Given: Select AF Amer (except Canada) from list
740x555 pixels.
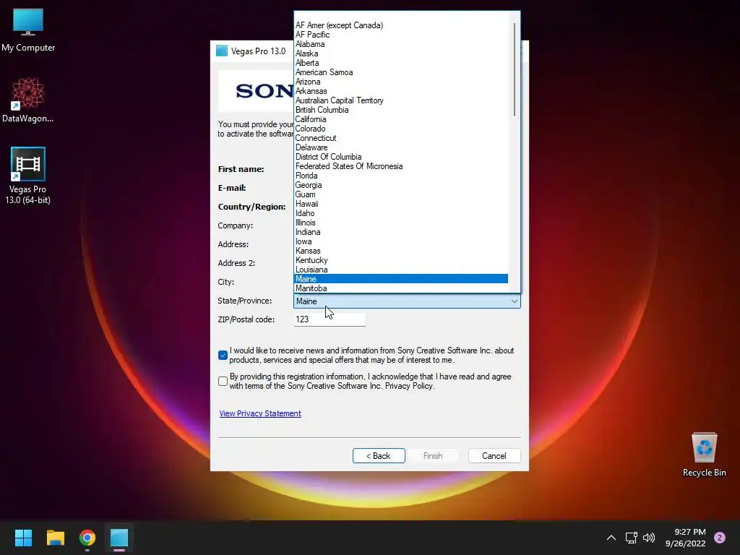Looking at the screenshot, I should (400, 25).
